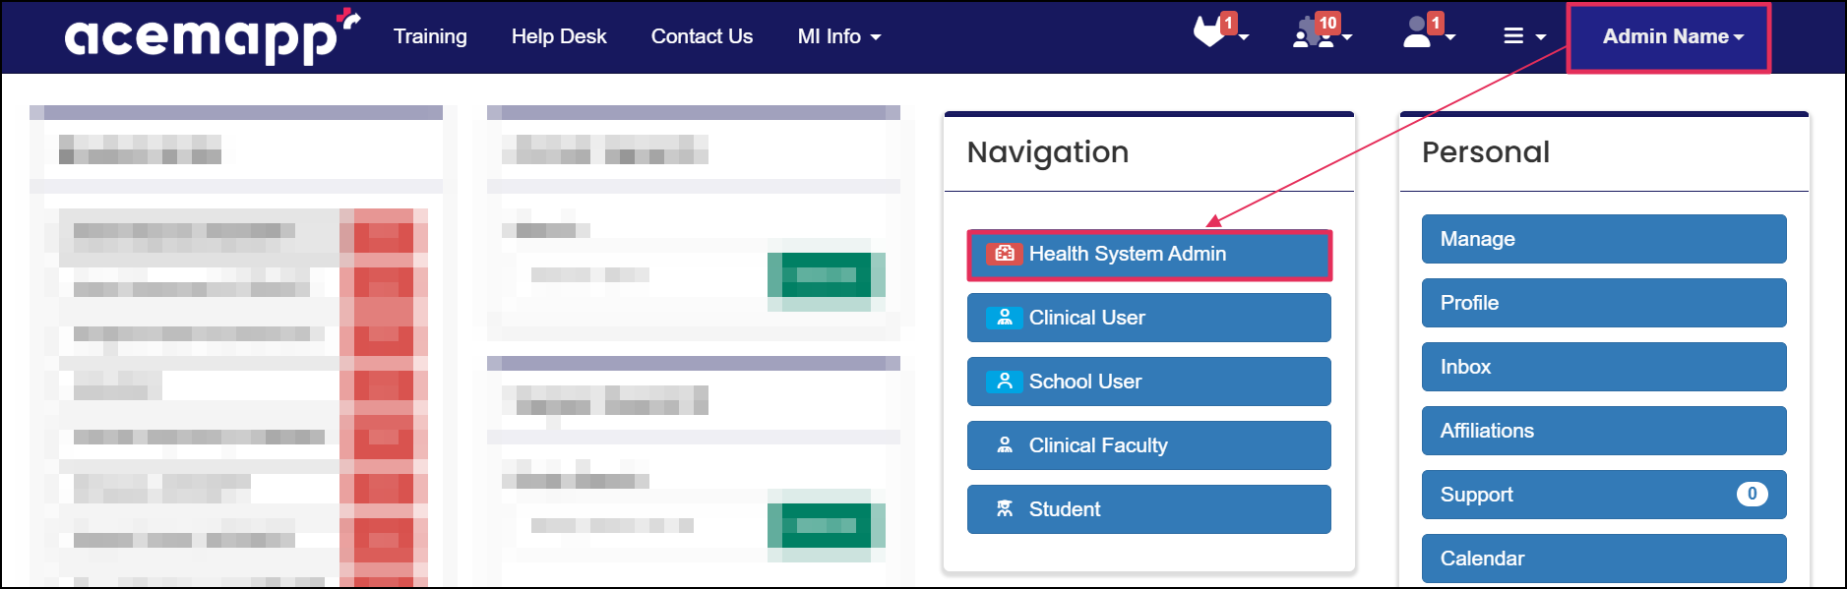Open the Manage panel under Personal

1603,239
